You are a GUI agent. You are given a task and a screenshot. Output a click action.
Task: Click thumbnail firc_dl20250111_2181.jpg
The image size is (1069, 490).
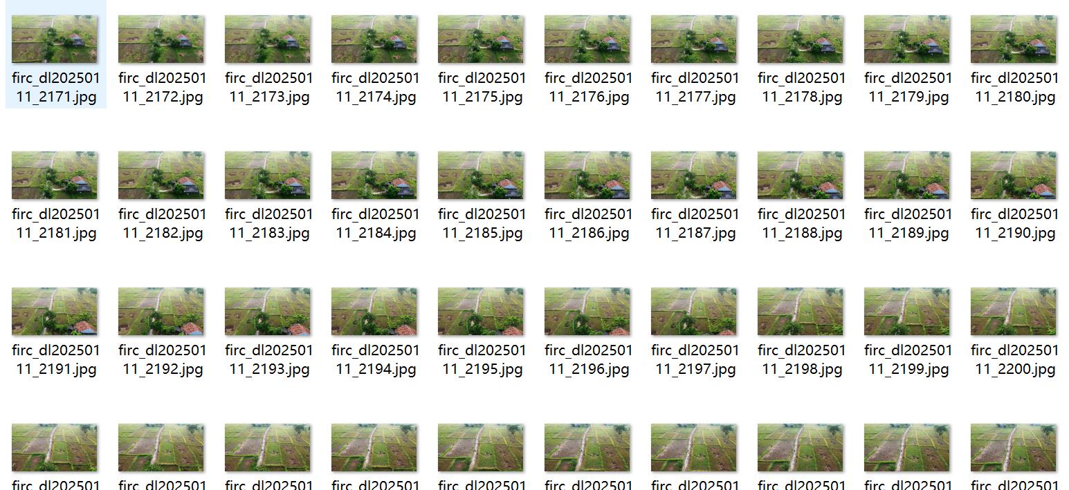[x=55, y=176]
